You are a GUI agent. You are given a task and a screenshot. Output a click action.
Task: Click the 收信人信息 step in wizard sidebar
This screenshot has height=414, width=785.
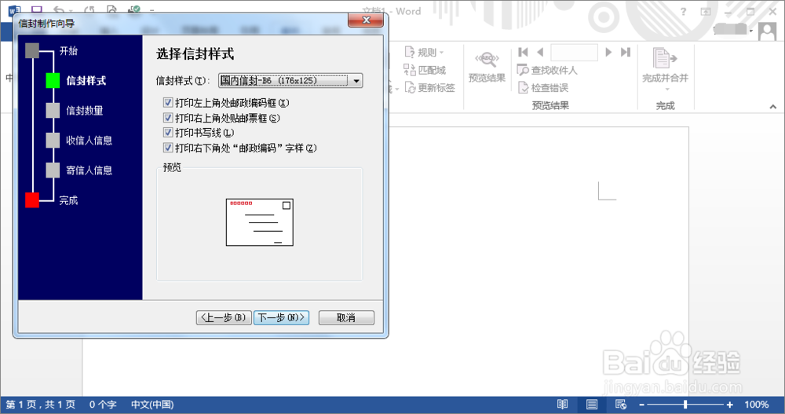click(89, 141)
